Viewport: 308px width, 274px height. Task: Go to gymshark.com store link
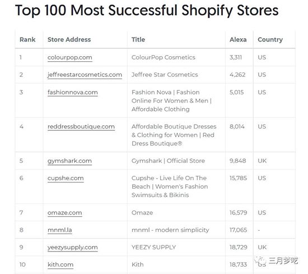coord(69,161)
